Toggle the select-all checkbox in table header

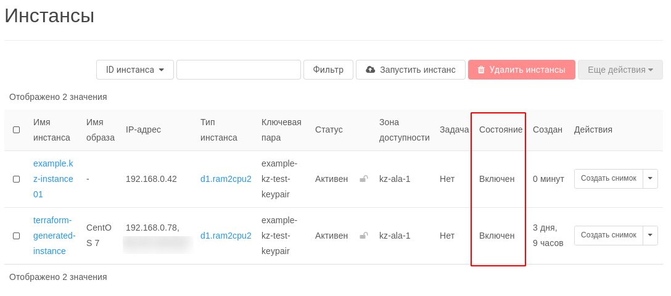coord(16,129)
